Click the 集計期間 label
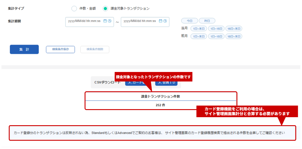This screenshot has width=302, height=149. 15,21
